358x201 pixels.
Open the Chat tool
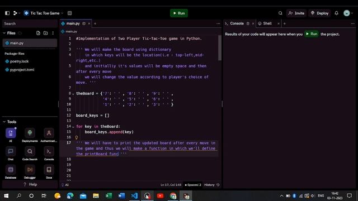pos(11,154)
